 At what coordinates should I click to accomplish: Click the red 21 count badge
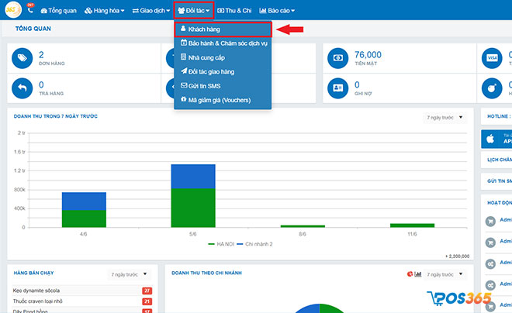point(147,301)
